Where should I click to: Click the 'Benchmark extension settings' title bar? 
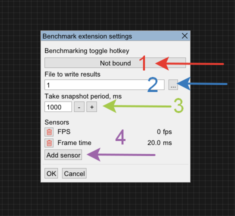click(x=115, y=36)
